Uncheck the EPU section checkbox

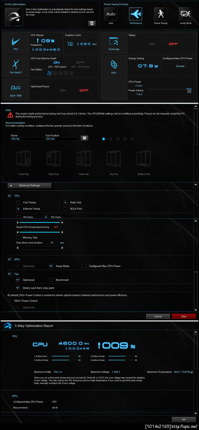(x=10, y=259)
